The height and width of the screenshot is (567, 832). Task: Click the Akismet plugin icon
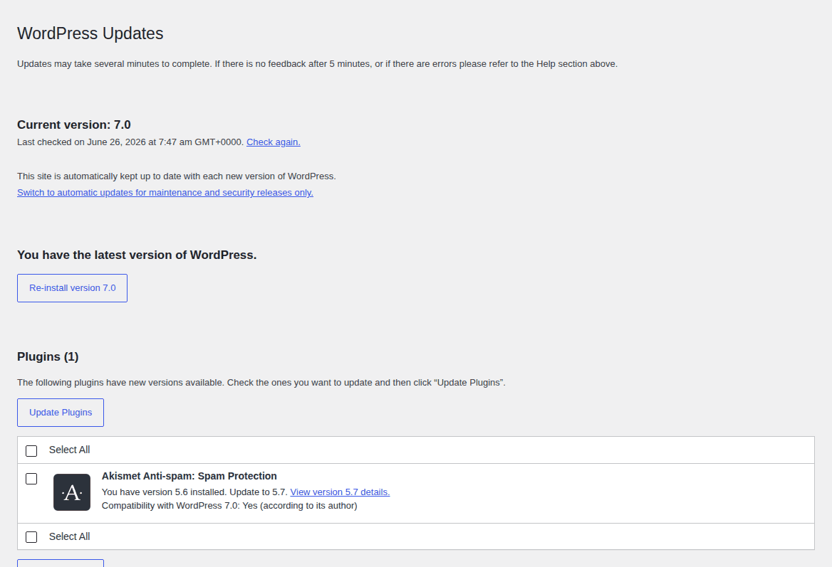click(x=72, y=492)
